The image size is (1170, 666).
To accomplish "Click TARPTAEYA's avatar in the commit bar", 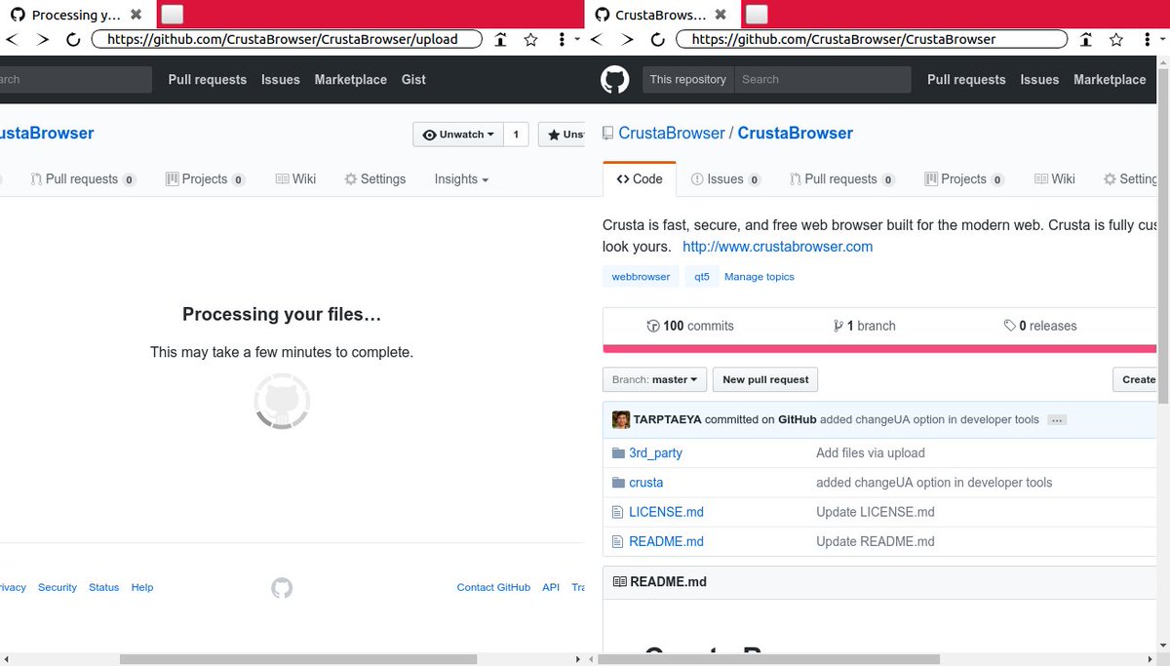I will point(621,419).
